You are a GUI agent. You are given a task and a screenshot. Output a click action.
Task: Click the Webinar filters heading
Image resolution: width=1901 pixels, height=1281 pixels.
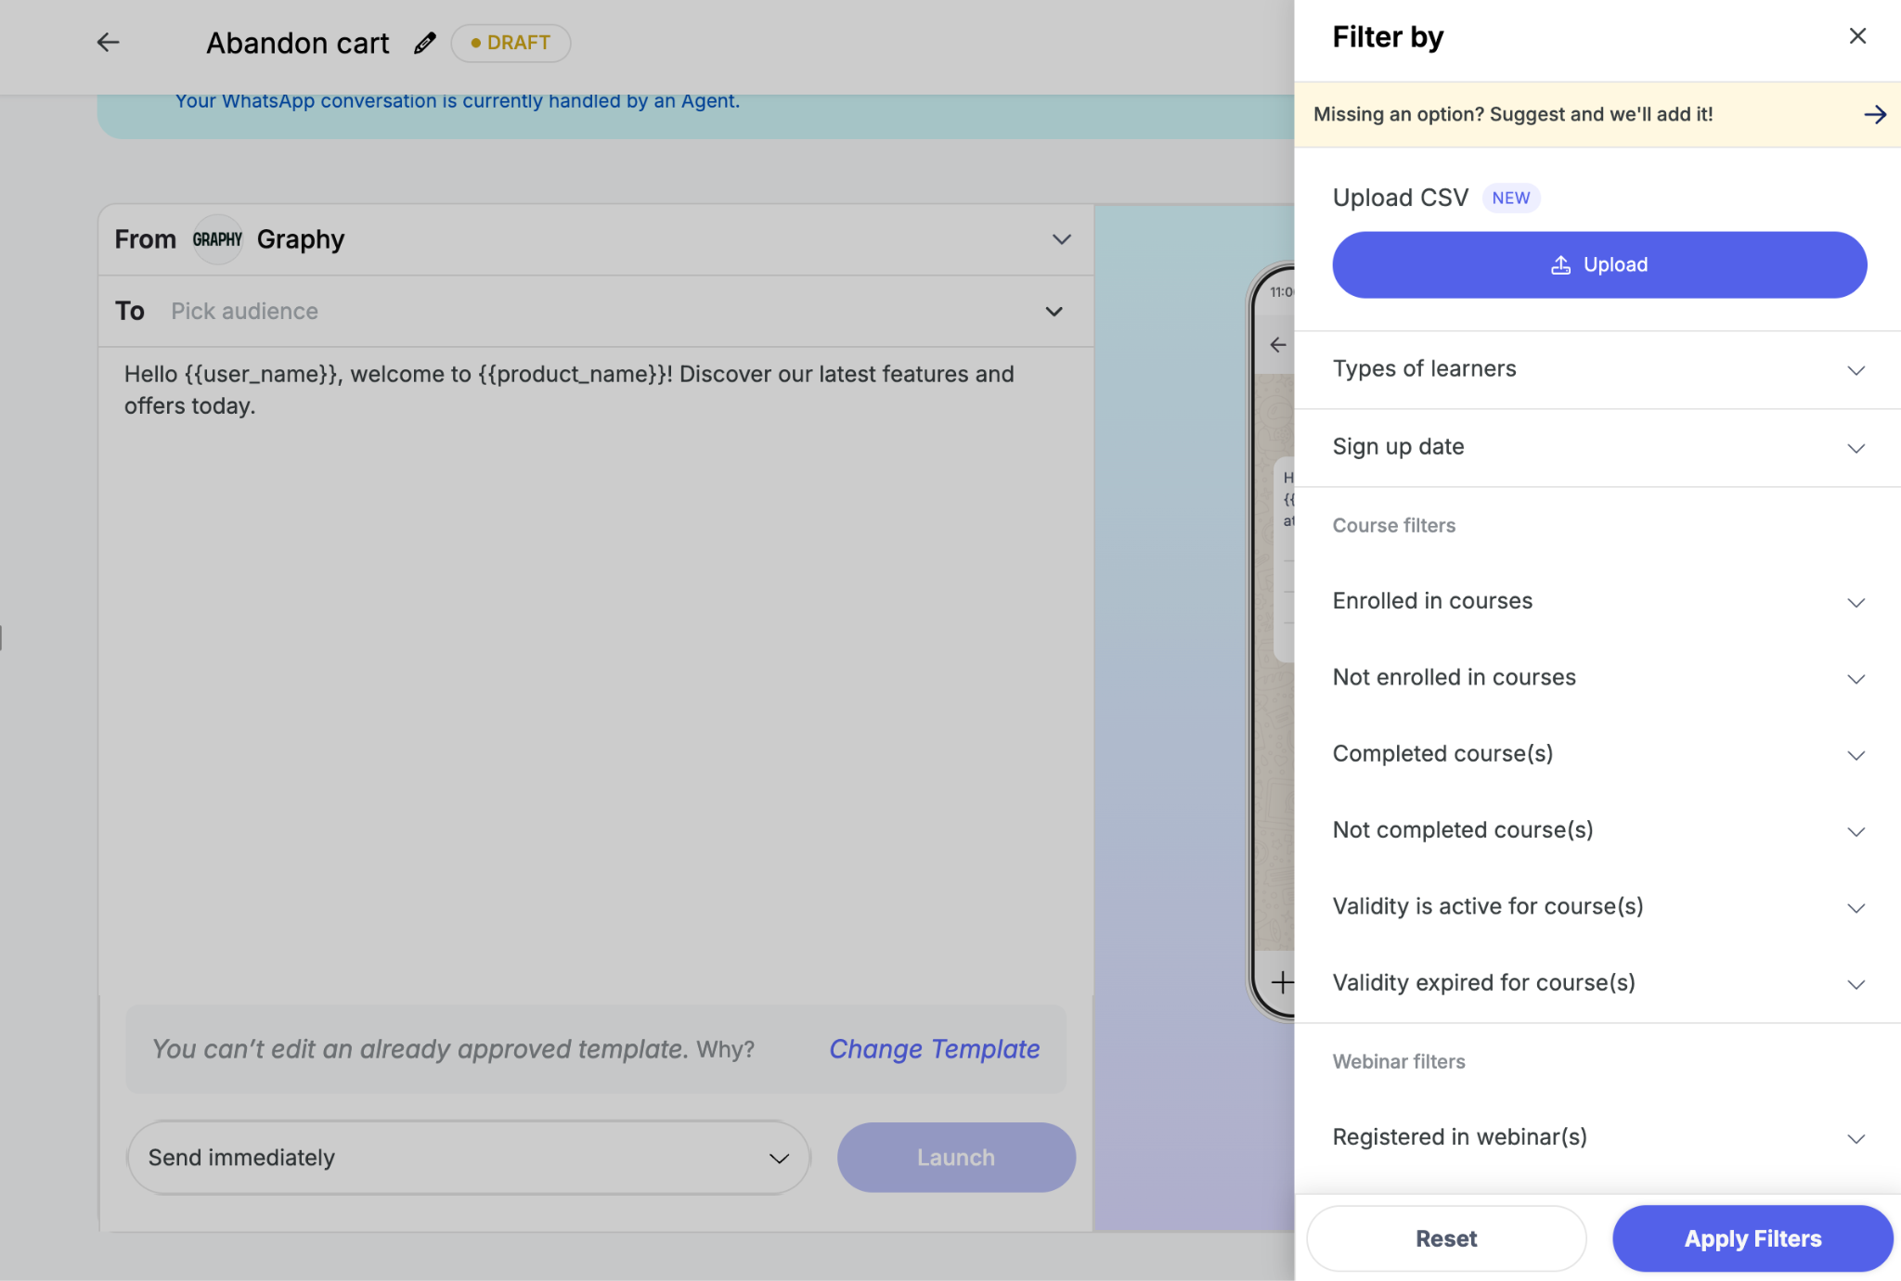tap(1399, 1061)
